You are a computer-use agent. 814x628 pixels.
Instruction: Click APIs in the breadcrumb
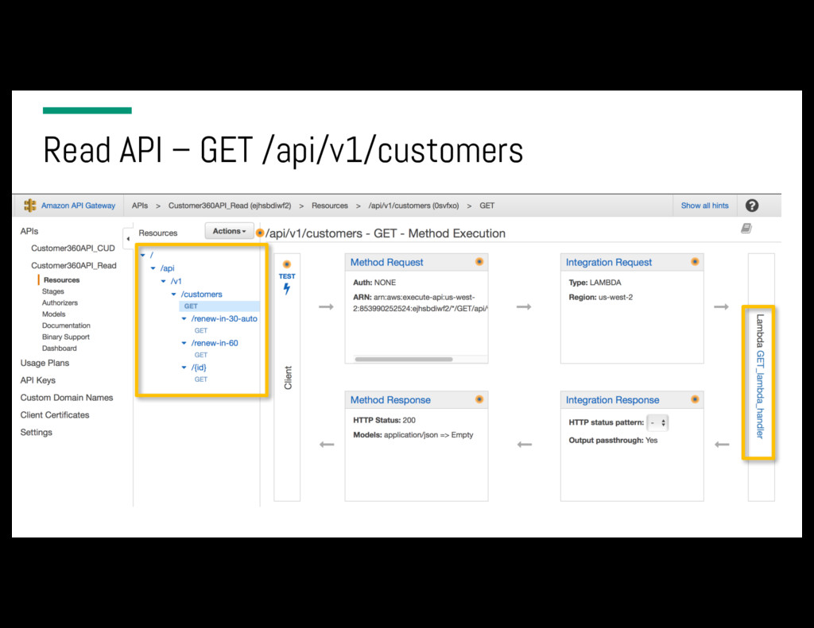140,206
